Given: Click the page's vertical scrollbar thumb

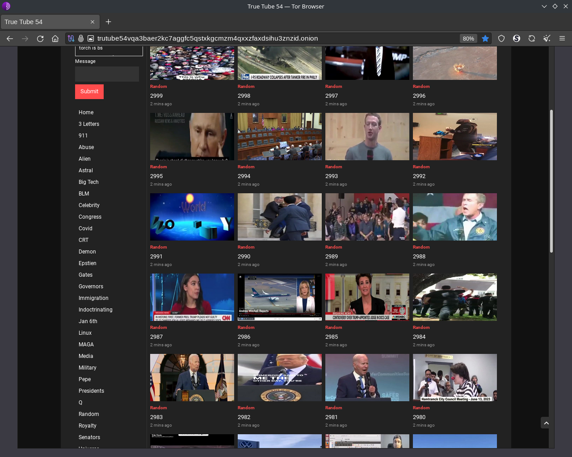Looking at the screenshot, I should pyautogui.click(x=551, y=181).
